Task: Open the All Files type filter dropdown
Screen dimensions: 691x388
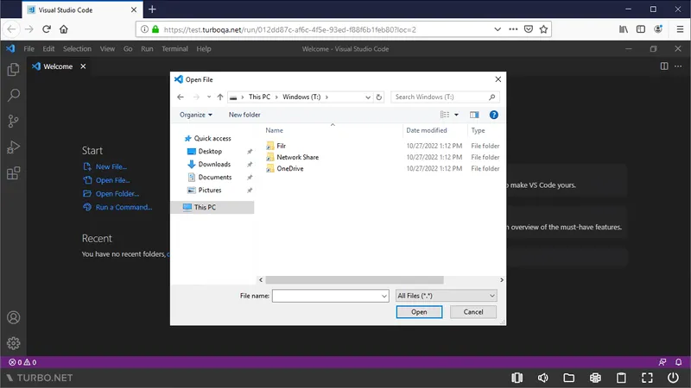Action: coord(446,296)
